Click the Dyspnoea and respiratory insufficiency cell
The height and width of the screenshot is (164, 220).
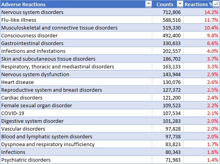click(76, 144)
